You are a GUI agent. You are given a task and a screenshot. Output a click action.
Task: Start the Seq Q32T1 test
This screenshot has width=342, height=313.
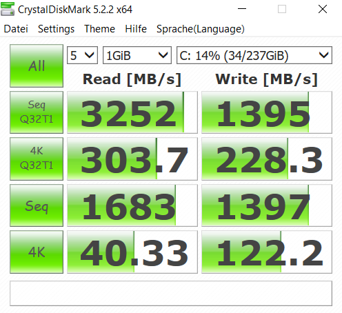tap(37, 112)
